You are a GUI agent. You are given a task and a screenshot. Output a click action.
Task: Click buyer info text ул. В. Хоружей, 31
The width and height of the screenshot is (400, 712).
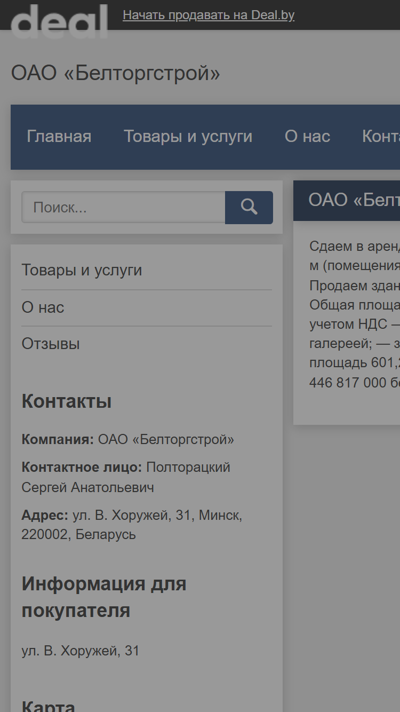pyautogui.click(x=81, y=651)
